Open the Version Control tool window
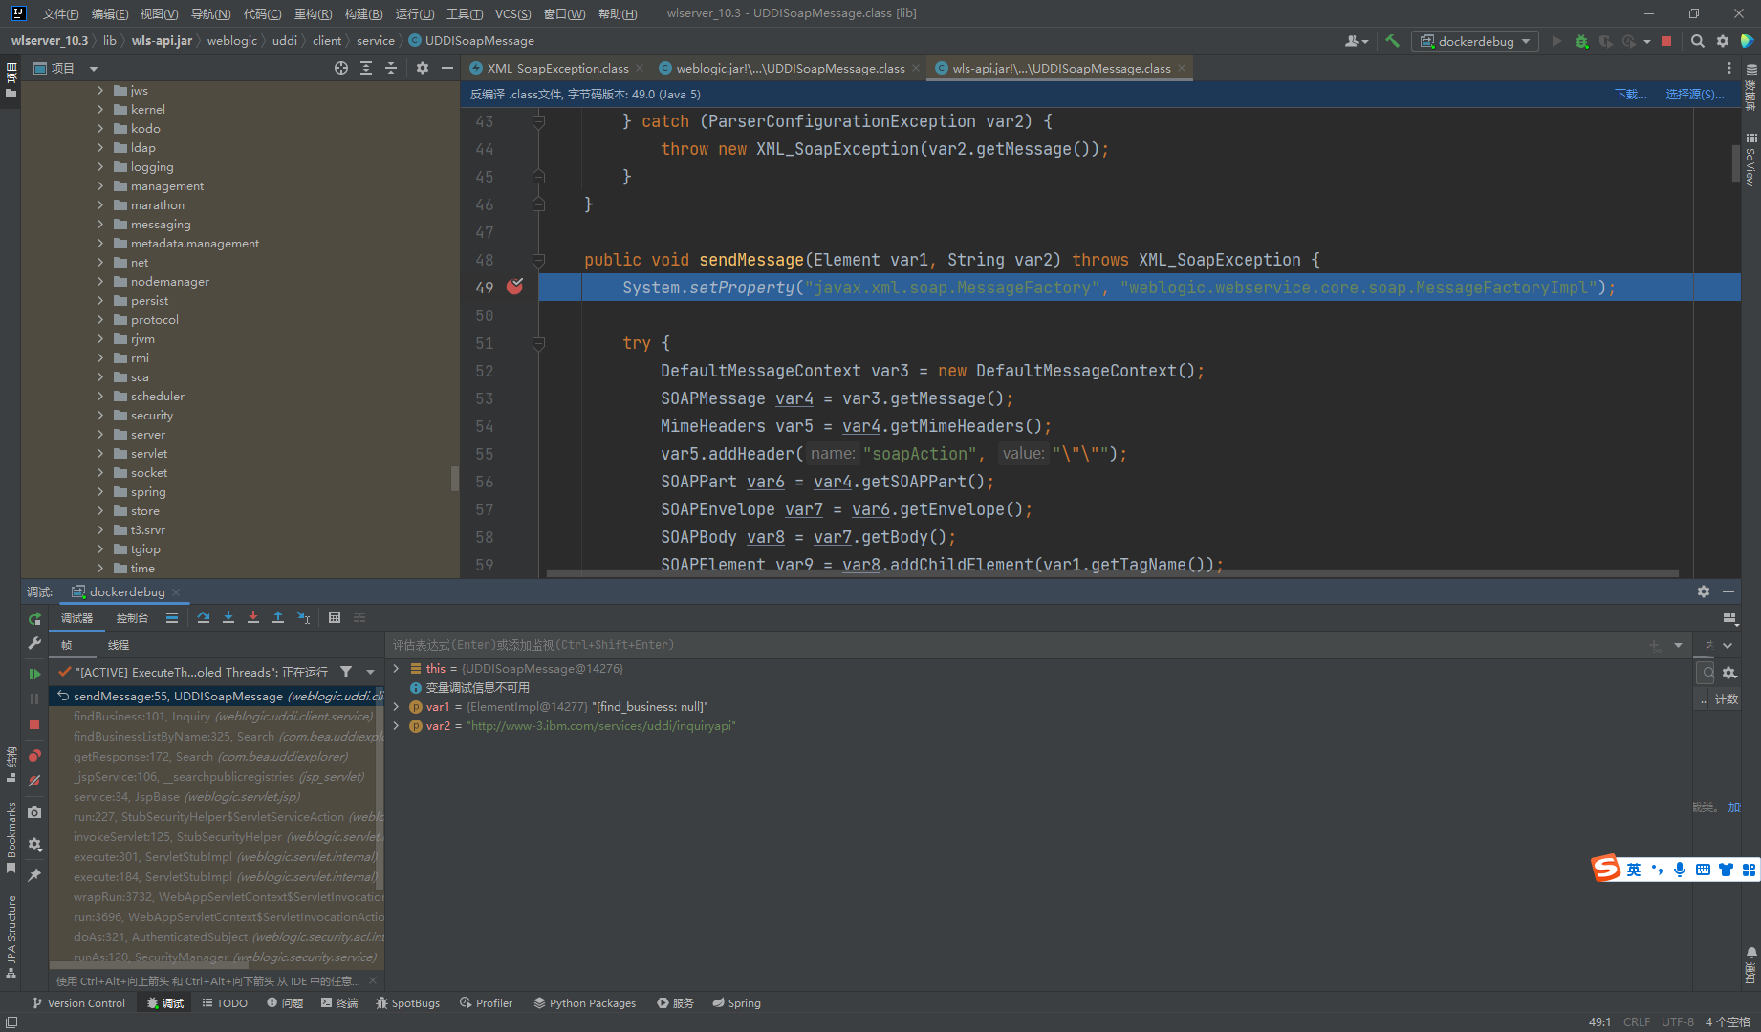1761x1032 pixels. pyautogui.click(x=78, y=1002)
